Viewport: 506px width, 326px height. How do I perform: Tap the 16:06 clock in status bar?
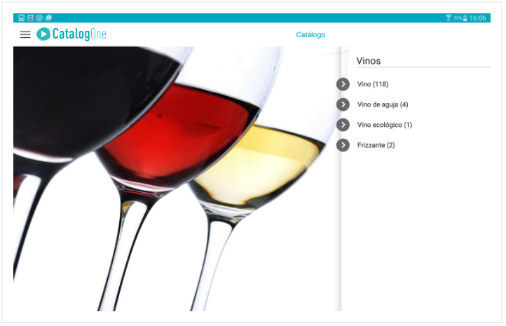pyautogui.click(x=478, y=18)
